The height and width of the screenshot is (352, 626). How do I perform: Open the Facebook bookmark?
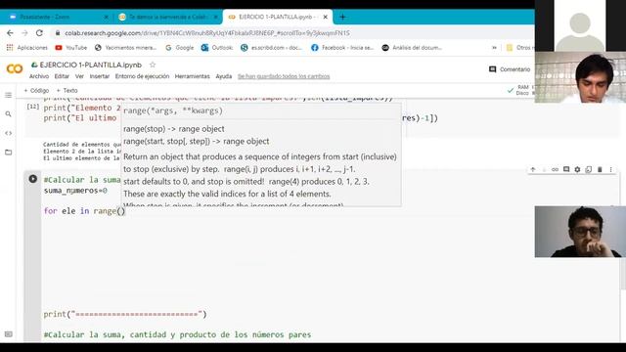tap(342, 48)
